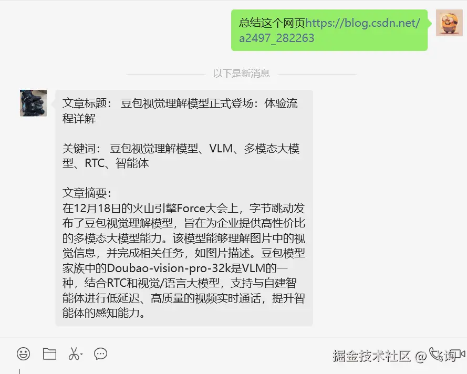The height and width of the screenshot is (374, 467).
Task: Click the a2497_282263 portion of the link
Action: click(x=277, y=38)
